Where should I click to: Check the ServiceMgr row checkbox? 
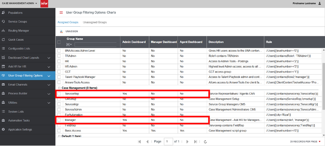point(59,104)
